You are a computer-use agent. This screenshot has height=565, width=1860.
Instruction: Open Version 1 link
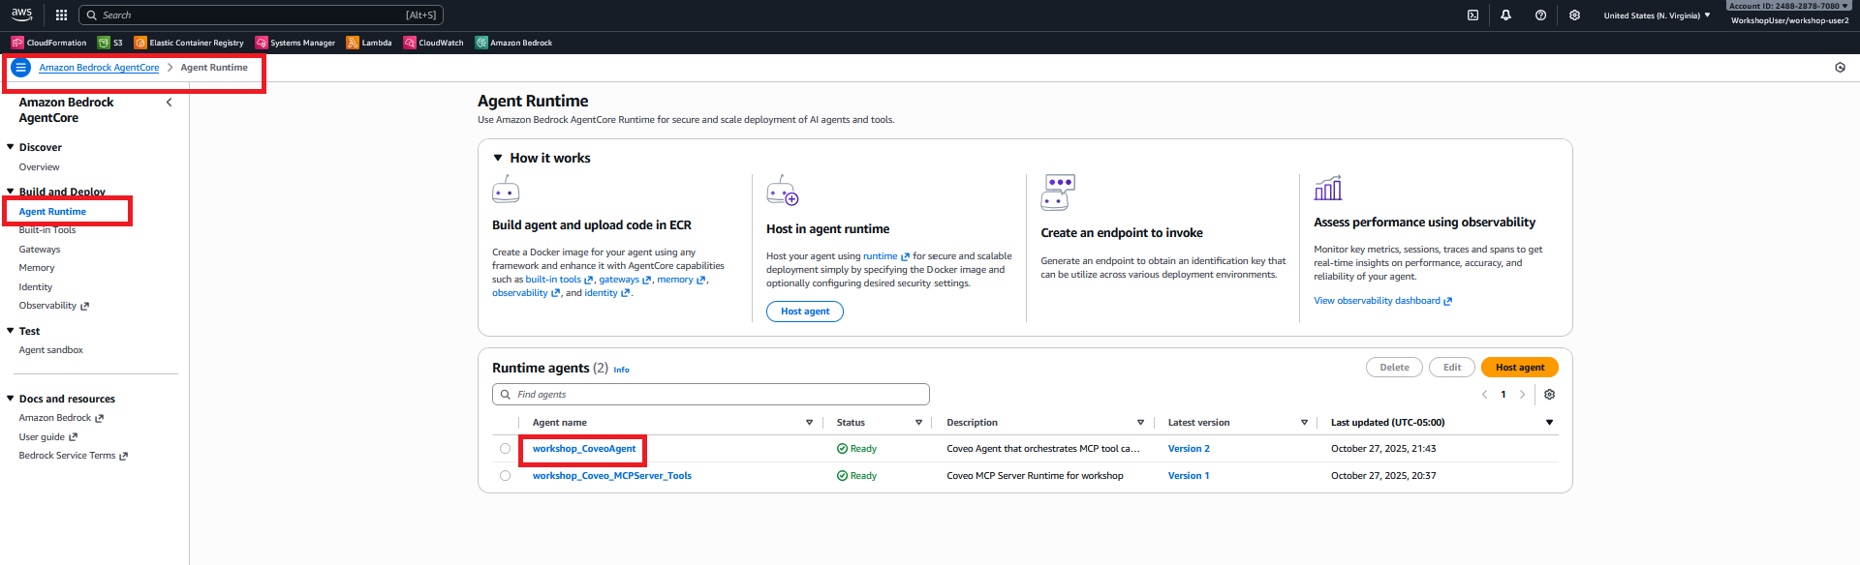coord(1189,476)
